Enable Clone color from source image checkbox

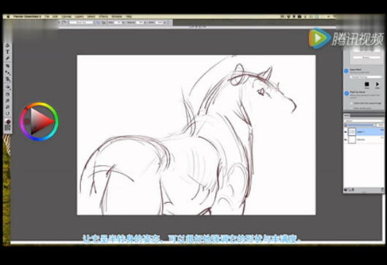coord(351,103)
